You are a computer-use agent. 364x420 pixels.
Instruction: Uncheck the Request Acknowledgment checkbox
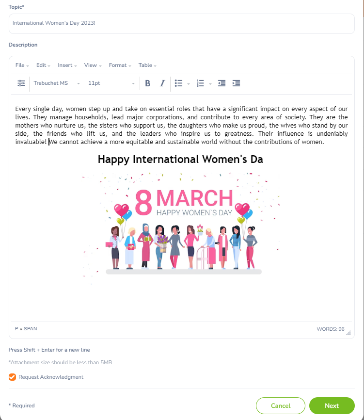tap(12, 377)
